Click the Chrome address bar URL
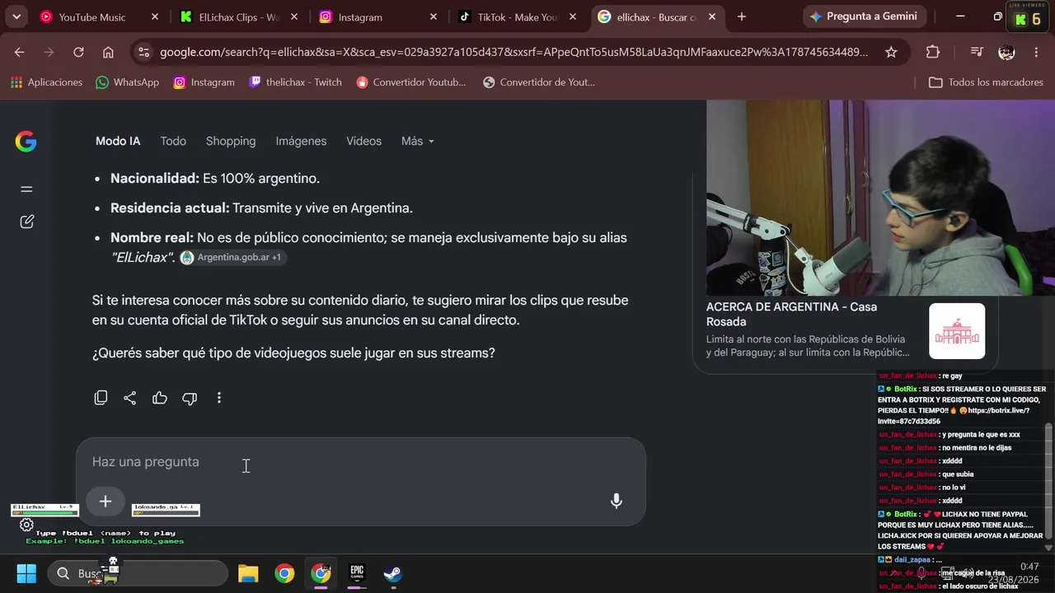This screenshot has height=593, width=1055. pyautogui.click(x=513, y=52)
